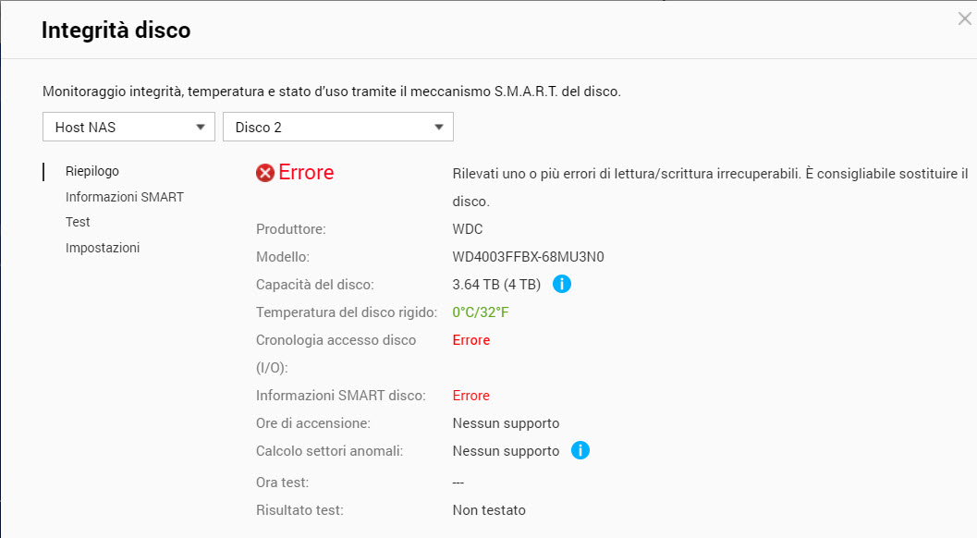Click the Host NAS dropdown arrow
Screen dimensions: 977x538
[x=201, y=128]
